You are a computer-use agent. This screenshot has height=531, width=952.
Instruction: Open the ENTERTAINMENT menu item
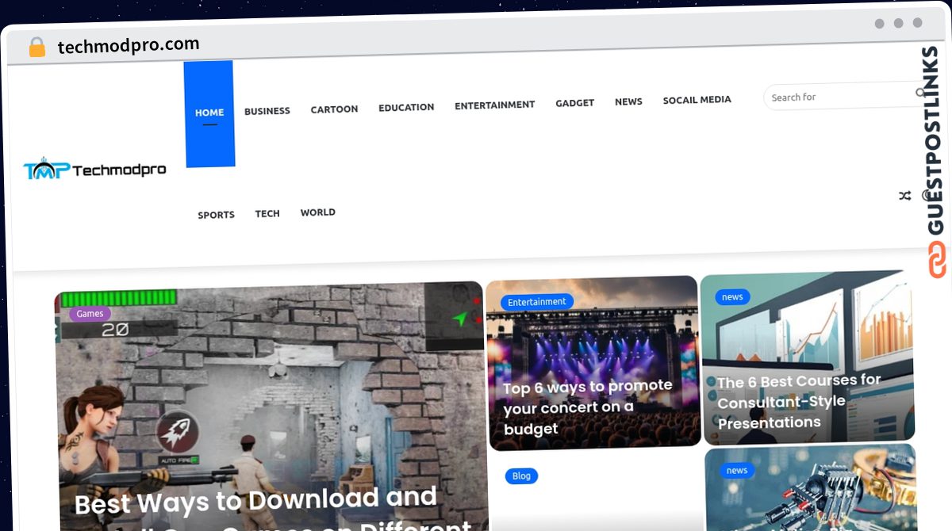coord(494,105)
